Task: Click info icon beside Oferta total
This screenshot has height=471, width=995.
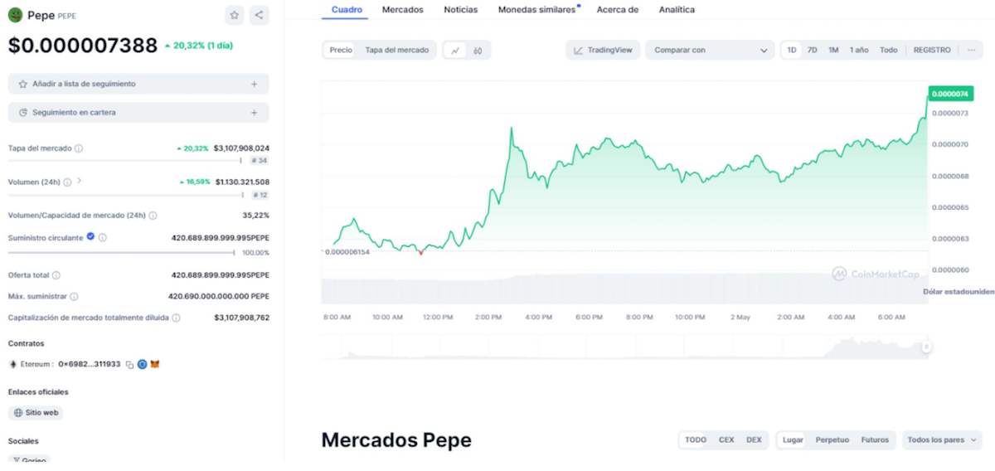Action: (x=56, y=274)
